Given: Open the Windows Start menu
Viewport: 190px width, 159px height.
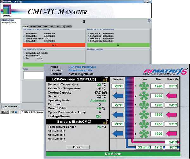Looking at the screenshot, I should tap(5, 112).
